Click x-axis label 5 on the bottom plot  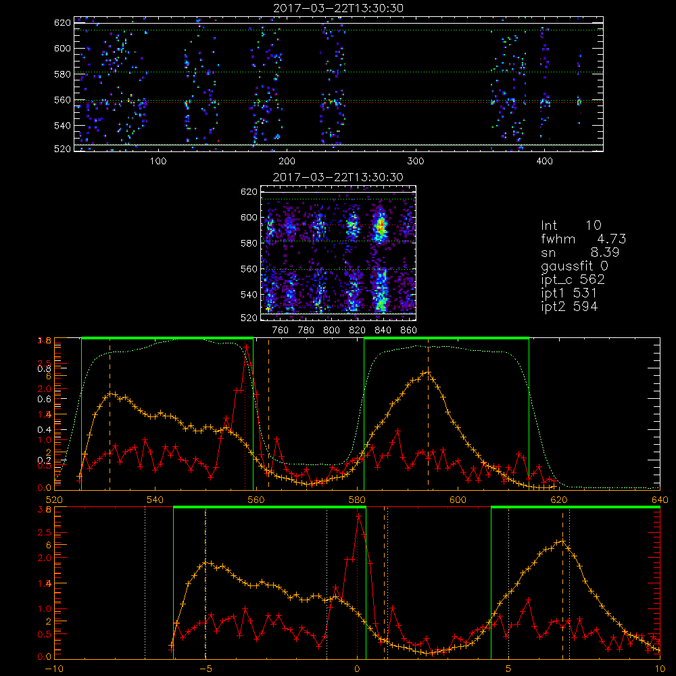[508, 669]
